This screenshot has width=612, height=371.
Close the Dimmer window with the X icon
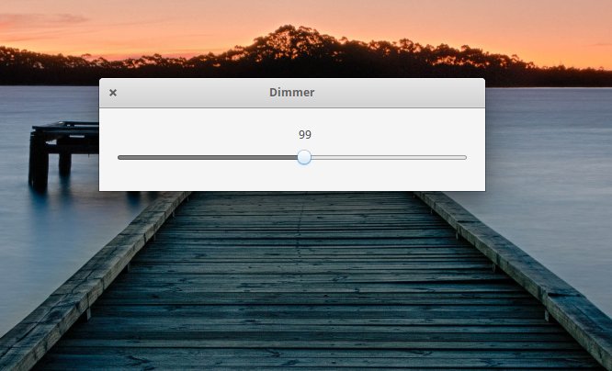click(113, 93)
